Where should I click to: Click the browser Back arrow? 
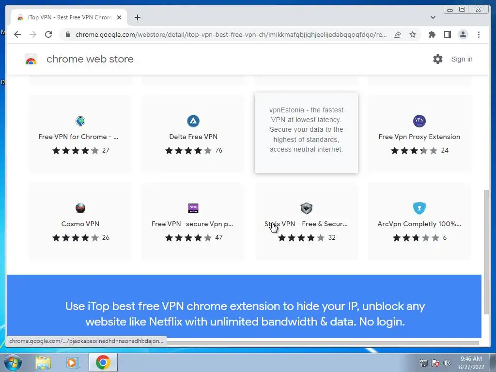pyautogui.click(x=17, y=34)
